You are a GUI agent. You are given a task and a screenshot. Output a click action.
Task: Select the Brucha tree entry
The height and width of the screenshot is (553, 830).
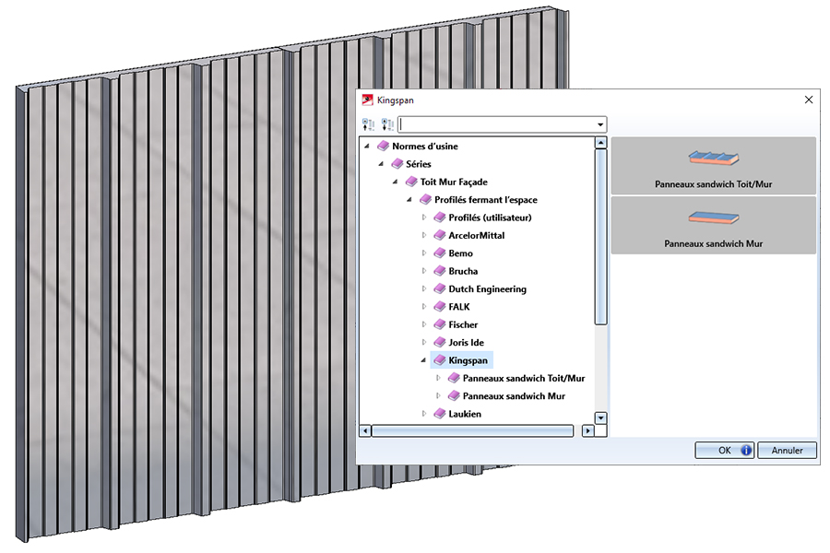[x=463, y=272]
